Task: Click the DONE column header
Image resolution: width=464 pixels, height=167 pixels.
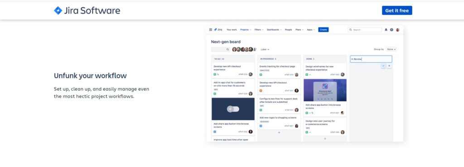Action: tap(310, 59)
